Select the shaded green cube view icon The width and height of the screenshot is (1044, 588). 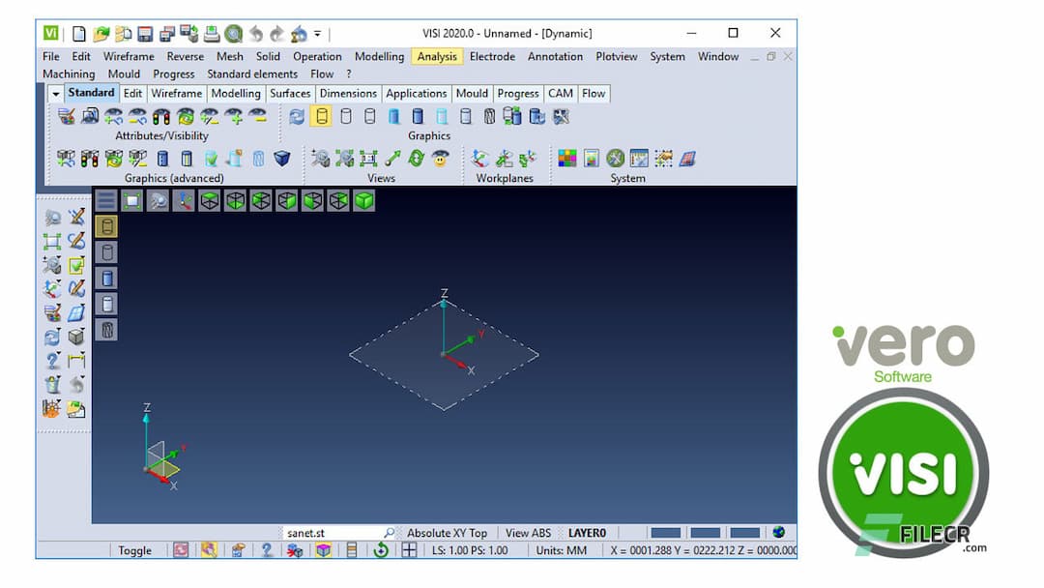pos(364,200)
